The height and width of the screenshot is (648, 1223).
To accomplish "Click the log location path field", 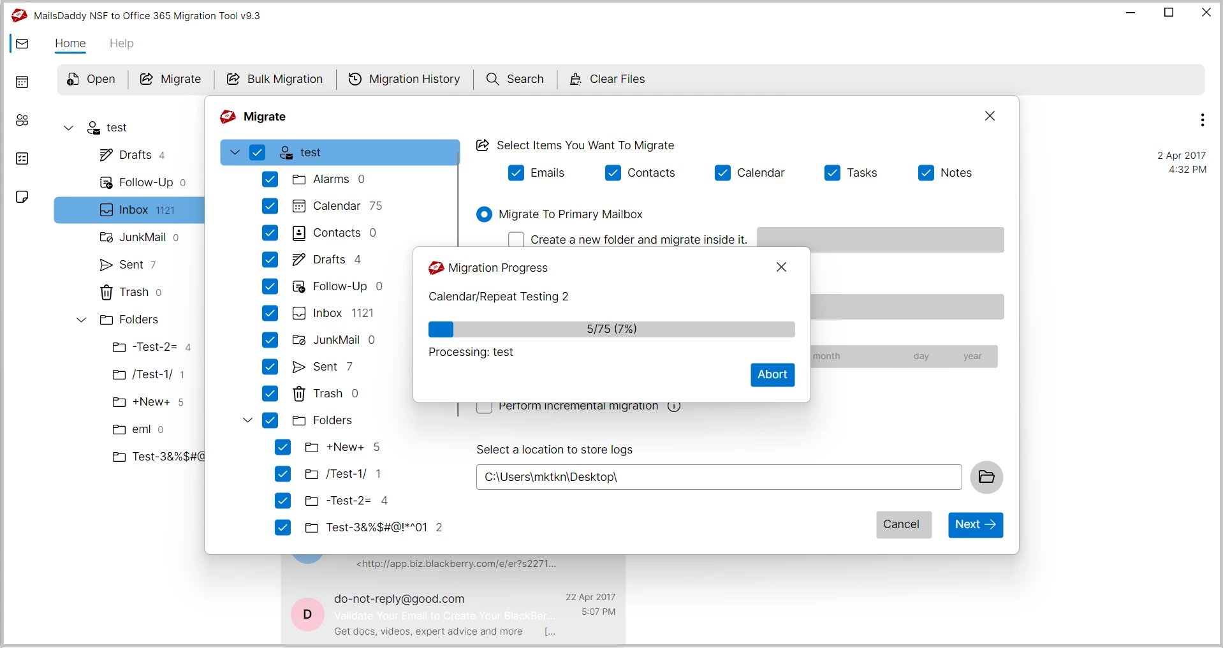I will point(718,477).
